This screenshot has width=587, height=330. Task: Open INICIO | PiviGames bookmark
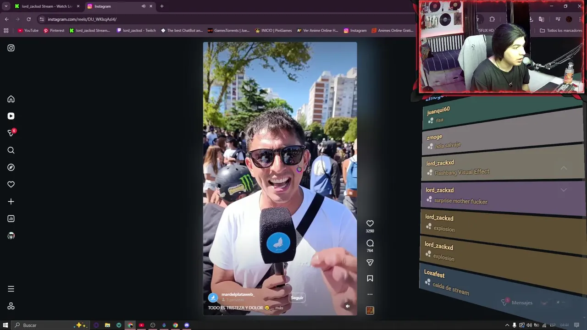(x=273, y=31)
